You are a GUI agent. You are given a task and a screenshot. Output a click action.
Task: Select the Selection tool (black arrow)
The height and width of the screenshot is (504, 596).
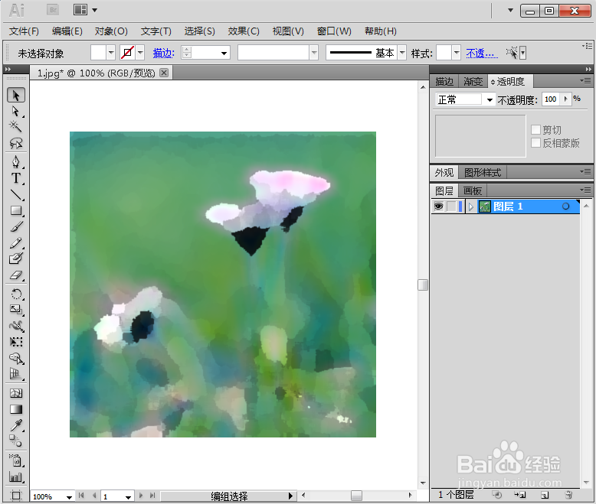coord(16,96)
